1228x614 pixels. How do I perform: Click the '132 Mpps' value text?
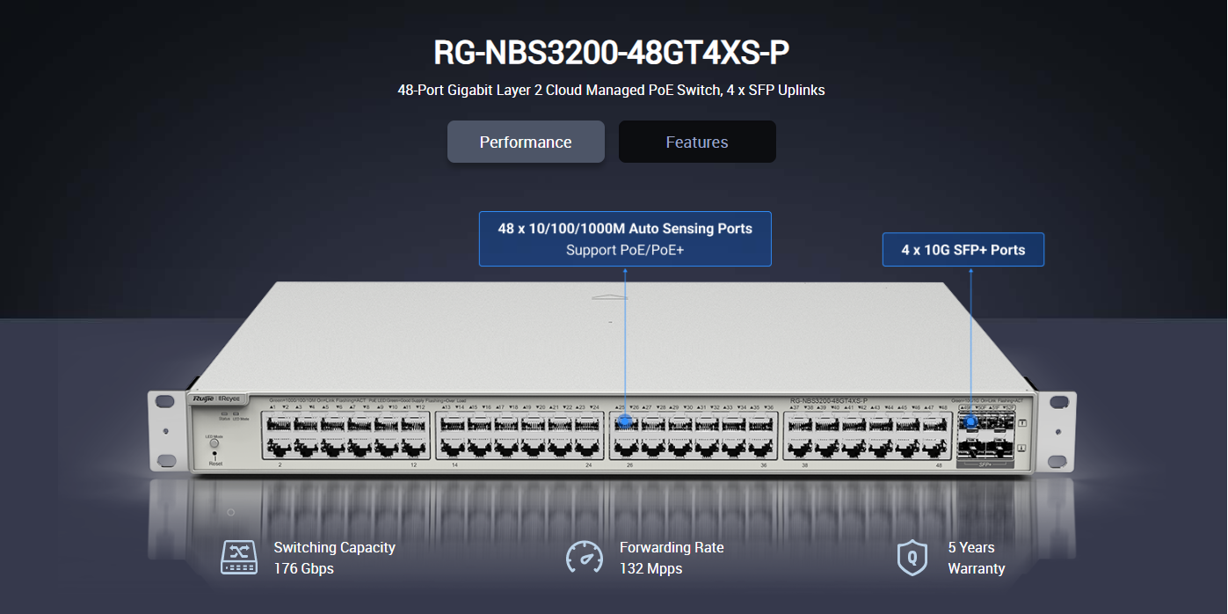650,569
